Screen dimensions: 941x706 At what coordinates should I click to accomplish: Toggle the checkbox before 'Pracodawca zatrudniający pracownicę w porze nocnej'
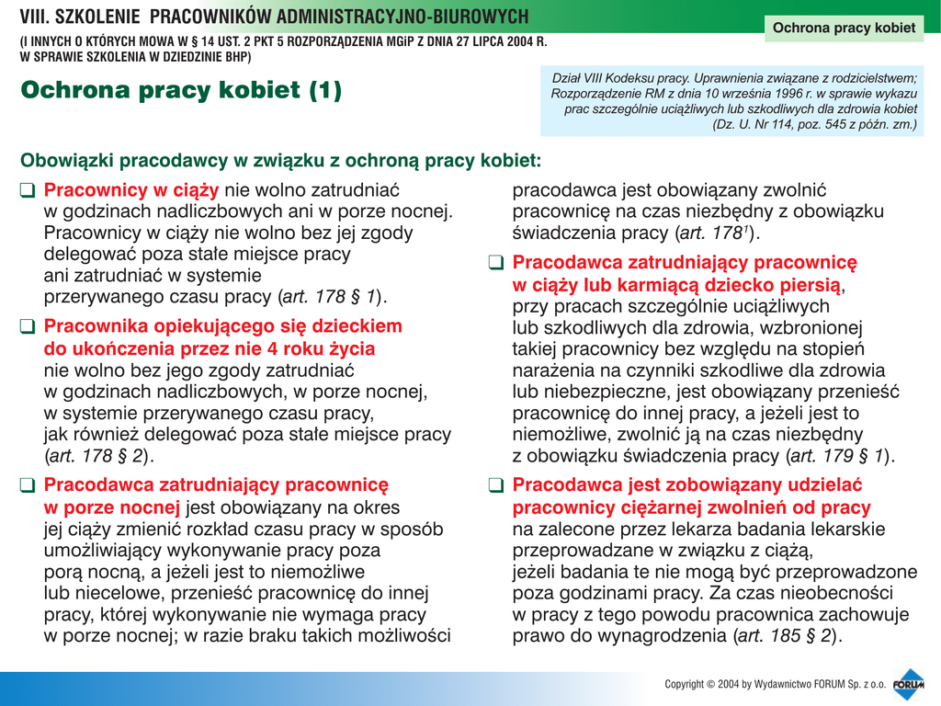tap(28, 484)
